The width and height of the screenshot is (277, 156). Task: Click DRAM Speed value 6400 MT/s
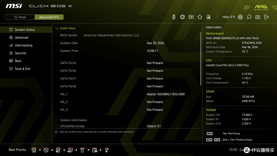[x=248, y=101]
